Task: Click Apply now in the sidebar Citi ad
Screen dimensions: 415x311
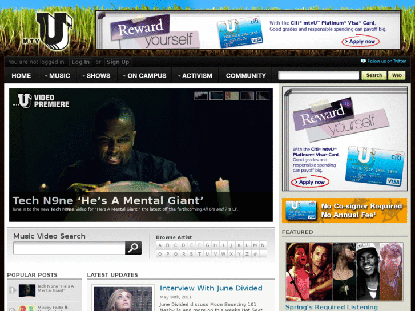Action: tap(310, 182)
